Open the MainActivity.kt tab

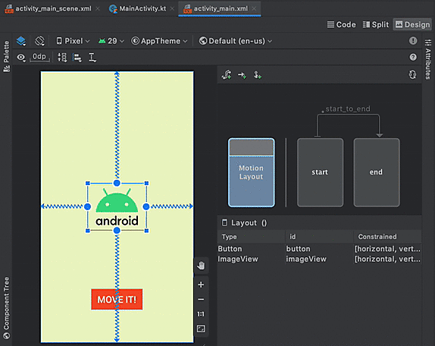142,8
